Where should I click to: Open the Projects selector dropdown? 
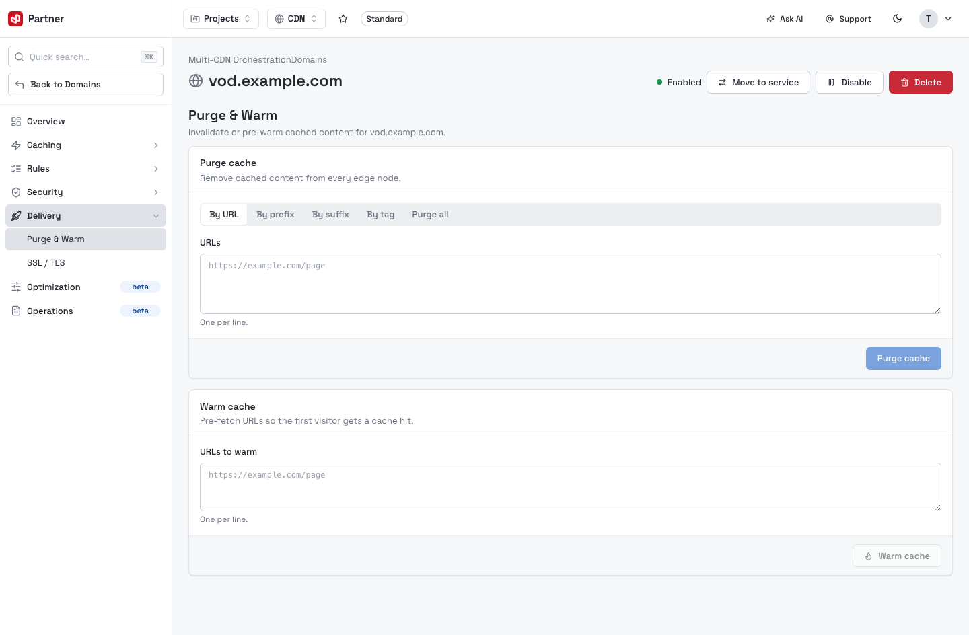(x=221, y=19)
